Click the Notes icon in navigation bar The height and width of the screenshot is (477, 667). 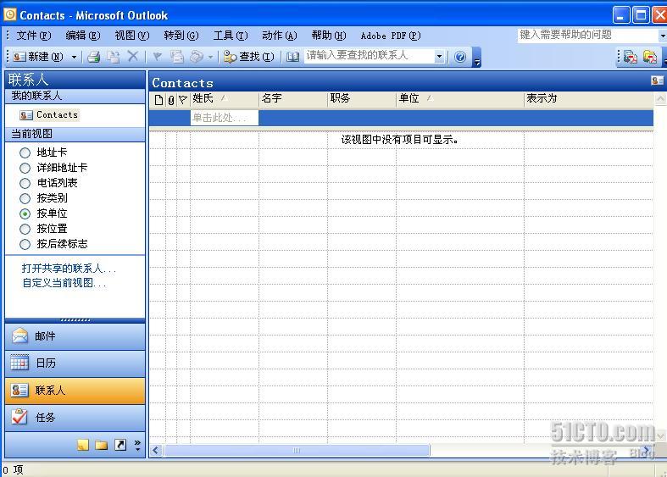(x=83, y=445)
